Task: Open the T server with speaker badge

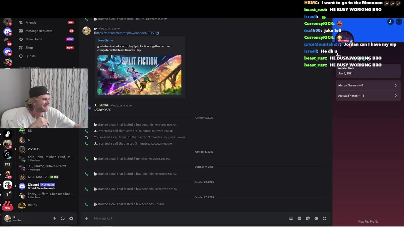Action: (8, 195)
